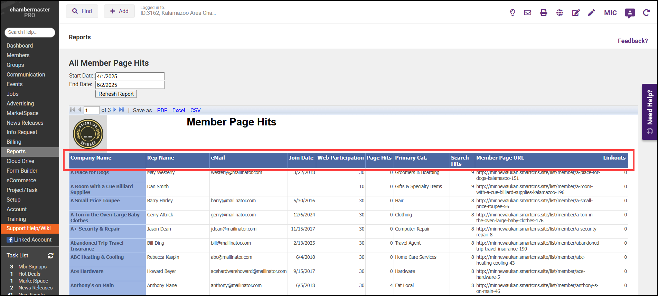The image size is (658, 296).
Task: Open the envelope mail icon
Action: click(x=527, y=13)
